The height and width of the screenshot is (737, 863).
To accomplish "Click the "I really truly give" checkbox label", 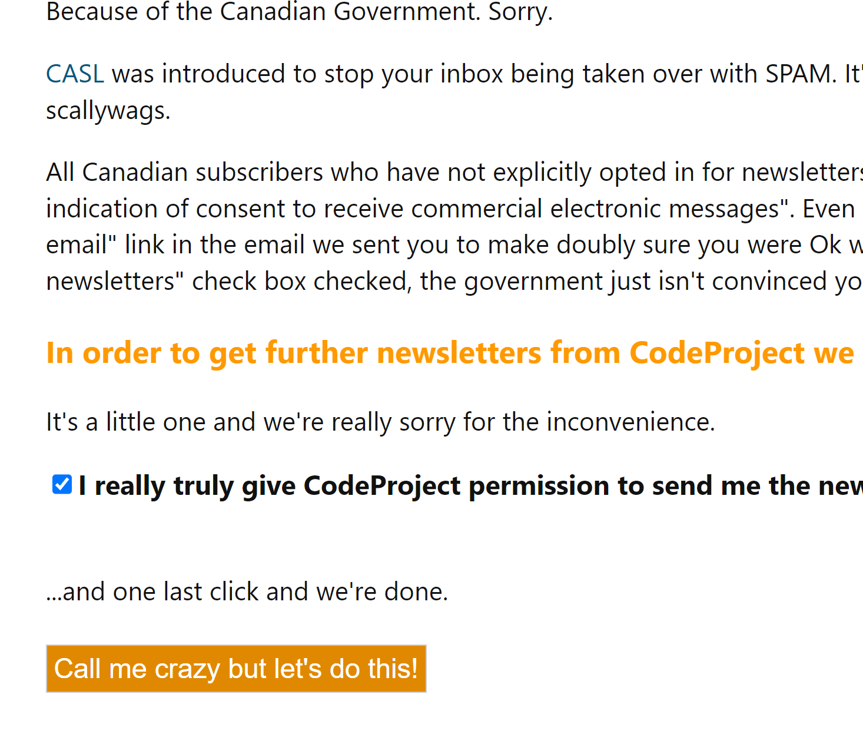I will click(470, 486).
